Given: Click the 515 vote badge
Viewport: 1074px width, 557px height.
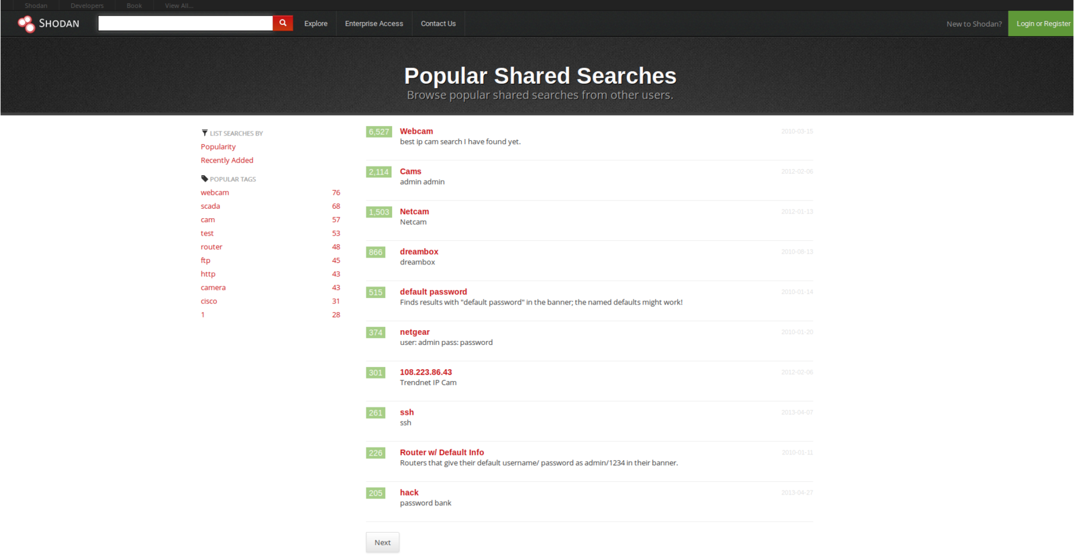Looking at the screenshot, I should pyautogui.click(x=375, y=293).
